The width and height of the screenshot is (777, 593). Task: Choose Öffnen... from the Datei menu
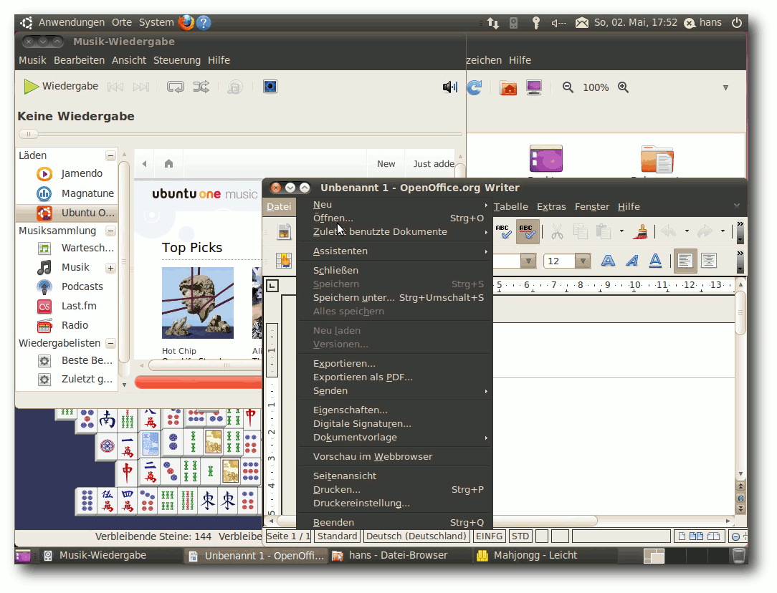click(x=394, y=218)
